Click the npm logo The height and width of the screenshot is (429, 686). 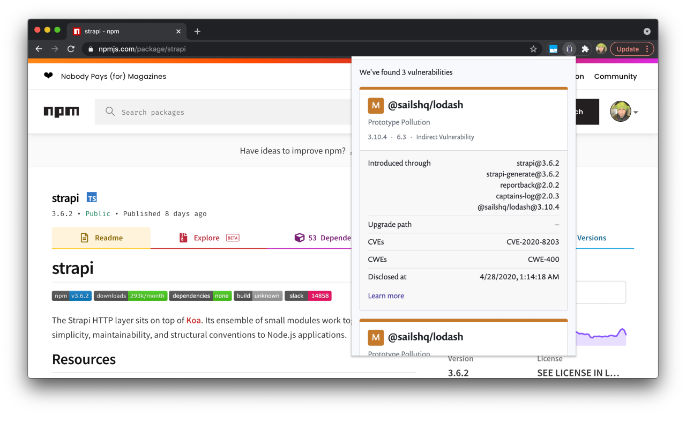click(x=61, y=112)
